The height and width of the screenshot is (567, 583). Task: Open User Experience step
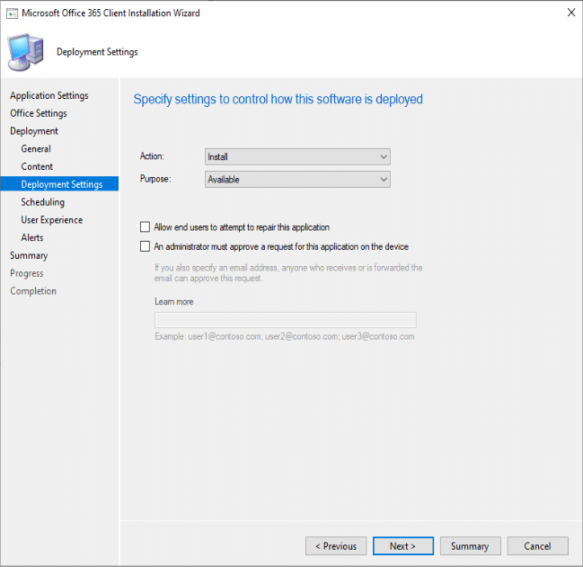52,220
